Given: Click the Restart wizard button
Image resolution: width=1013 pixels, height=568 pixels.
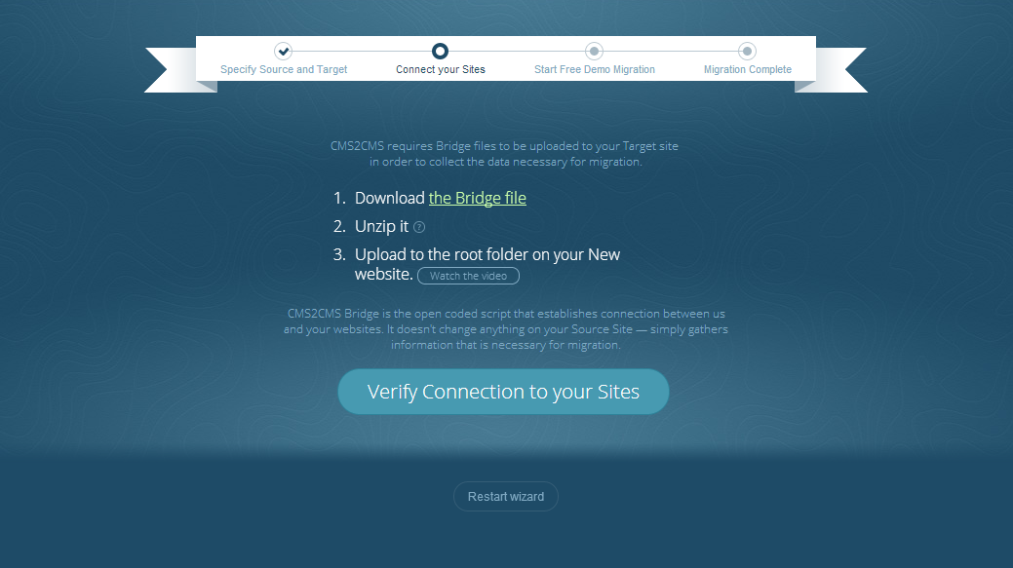Looking at the screenshot, I should coord(506,496).
